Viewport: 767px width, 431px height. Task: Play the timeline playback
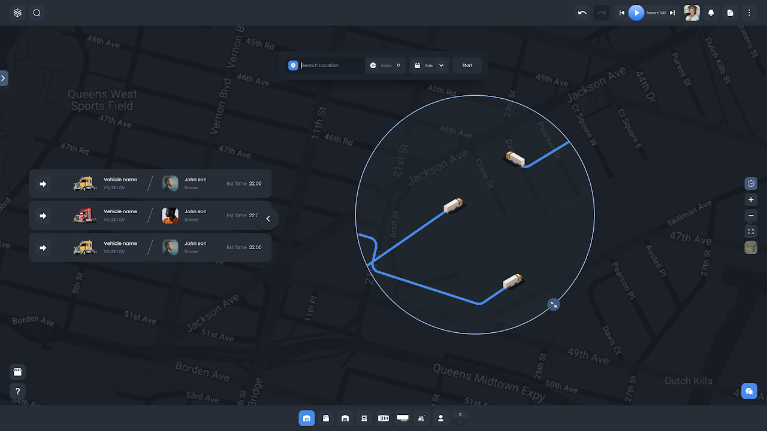(x=636, y=13)
